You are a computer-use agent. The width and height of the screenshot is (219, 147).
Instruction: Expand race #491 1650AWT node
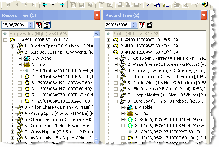pos(108,46)
